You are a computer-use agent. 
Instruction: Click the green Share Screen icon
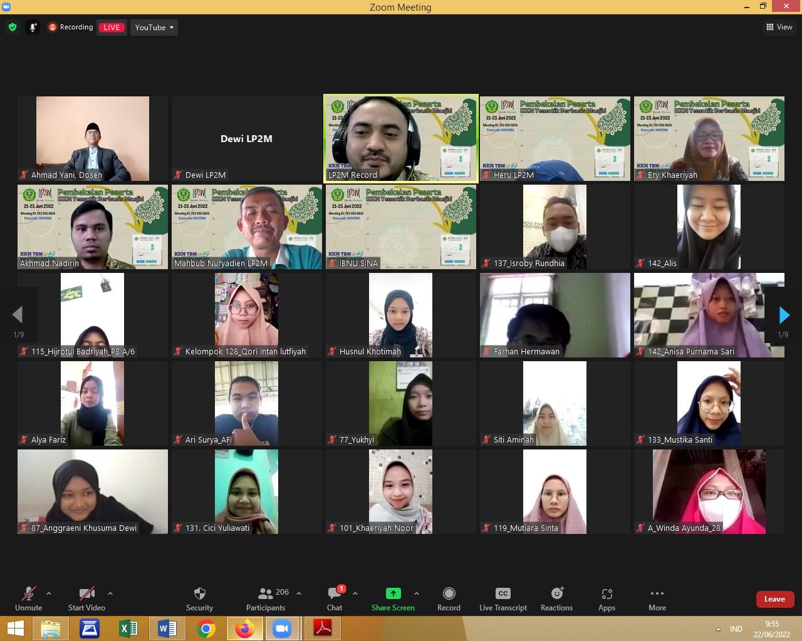pyautogui.click(x=393, y=593)
